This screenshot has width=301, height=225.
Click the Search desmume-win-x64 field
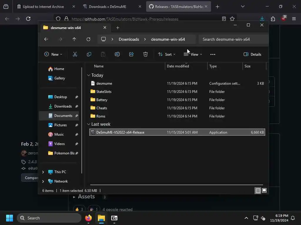(x=233, y=39)
